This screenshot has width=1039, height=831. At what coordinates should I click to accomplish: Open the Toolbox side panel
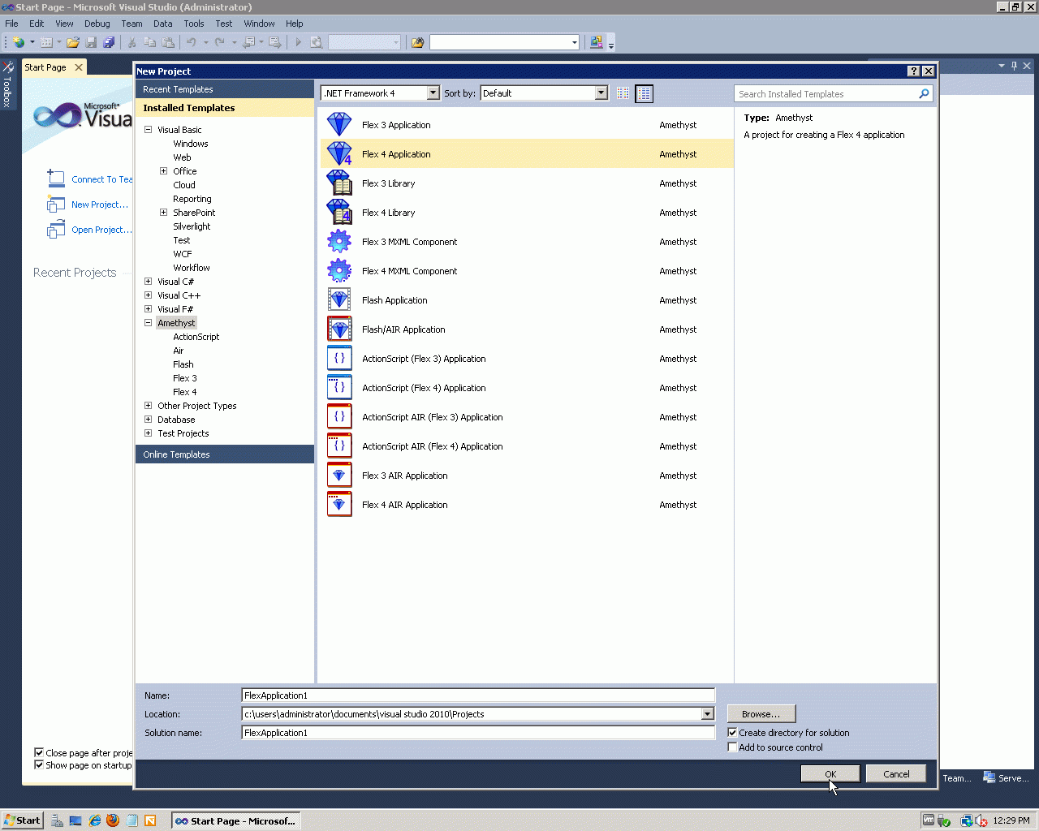[7, 84]
